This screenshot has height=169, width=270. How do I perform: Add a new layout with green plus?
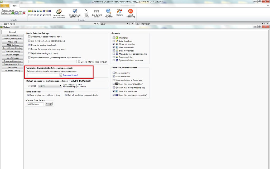(x=20, y=13)
